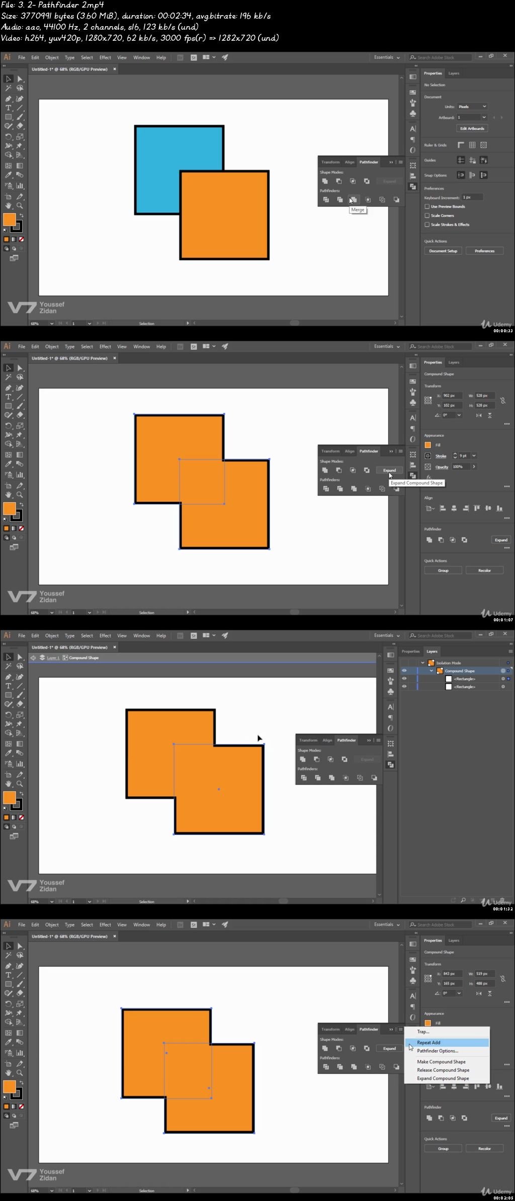Screen dimensions: 515x1201
Task: Enable the Scale Strokes & Effects checkbox
Action: (427, 225)
